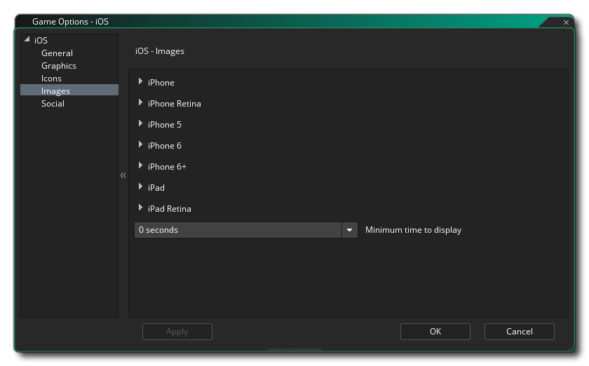Confirm settings with the OK button
The image size is (589, 366).
click(x=435, y=332)
